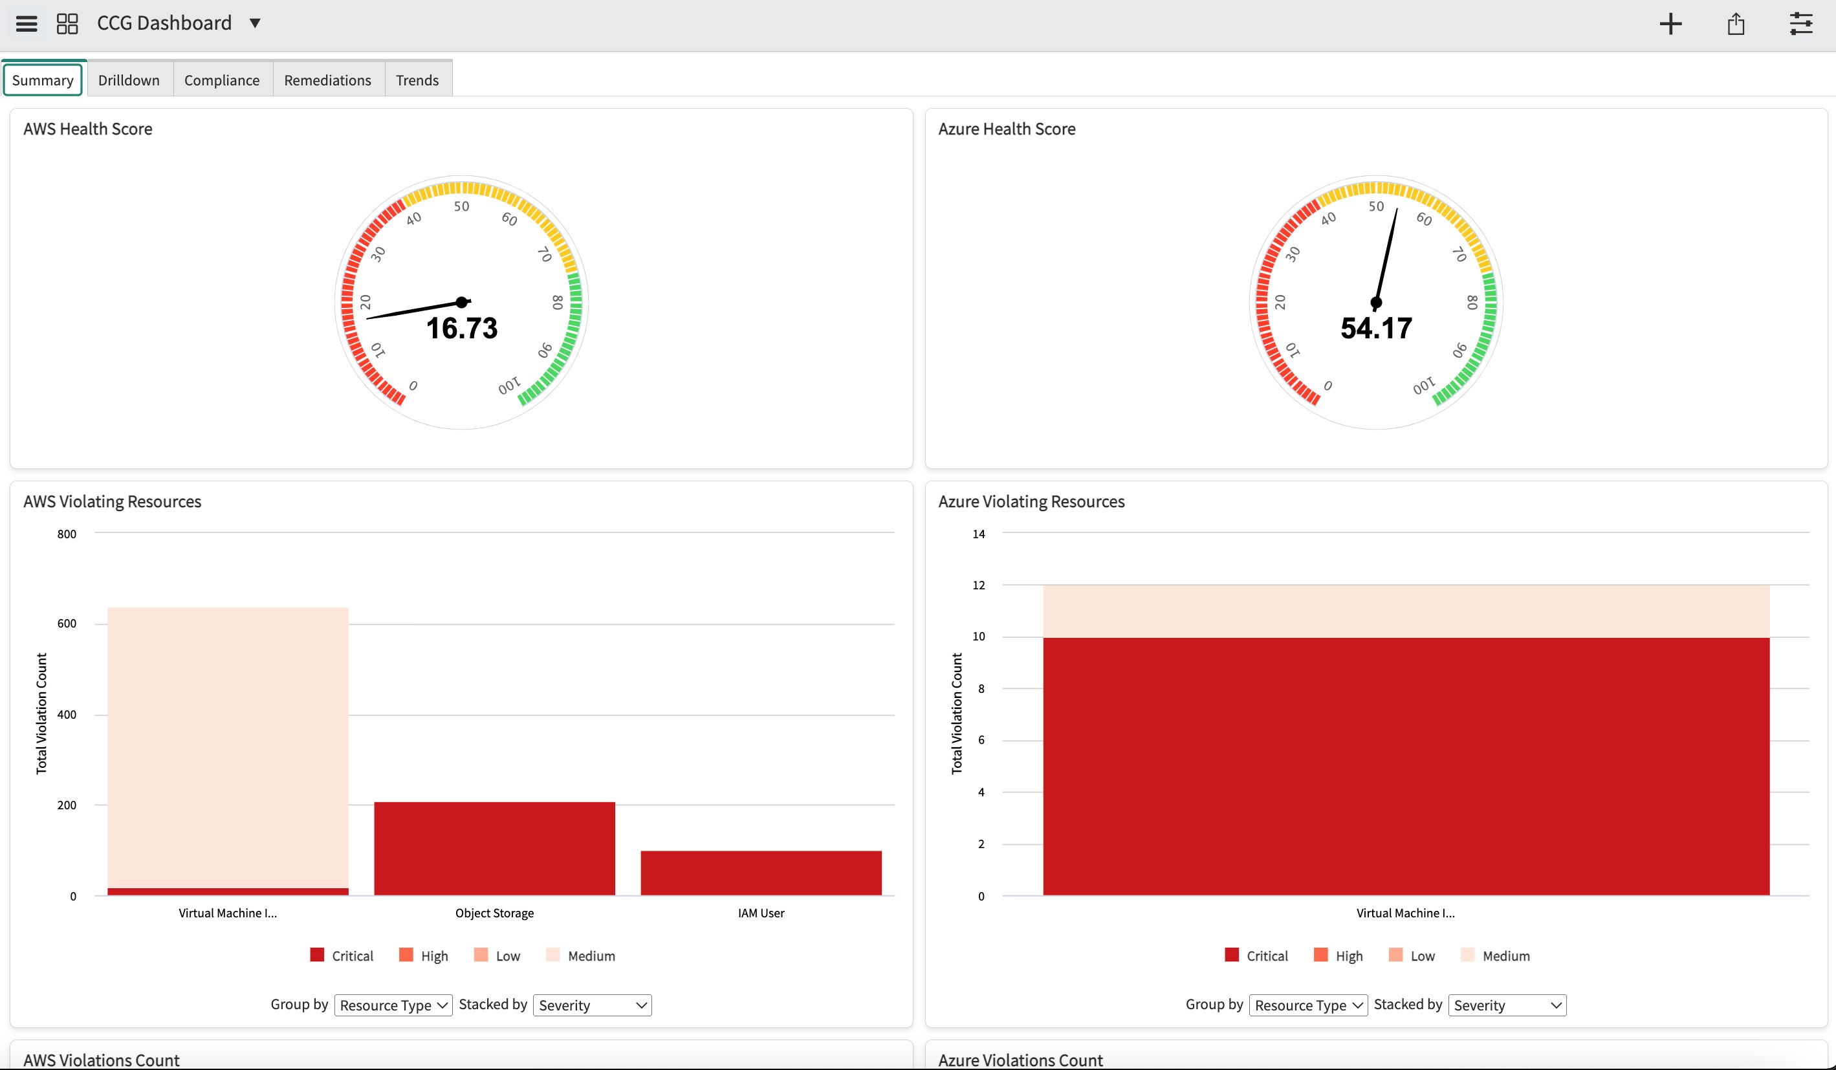Click the plus icon to add a widget
The width and height of the screenshot is (1836, 1070).
point(1670,23)
